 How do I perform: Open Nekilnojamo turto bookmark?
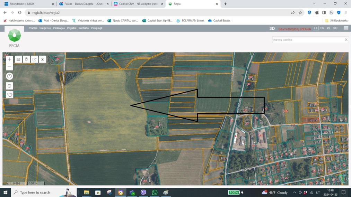coord(19,20)
